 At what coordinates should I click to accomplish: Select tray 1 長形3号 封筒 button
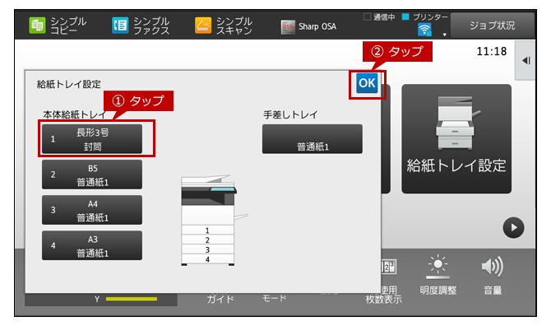coord(92,138)
